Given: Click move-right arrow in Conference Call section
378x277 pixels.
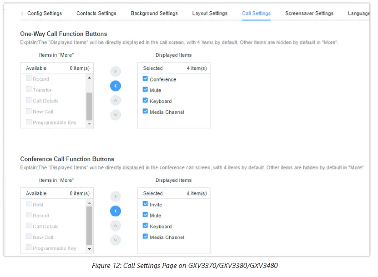Looking at the screenshot, I should (x=116, y=196).
